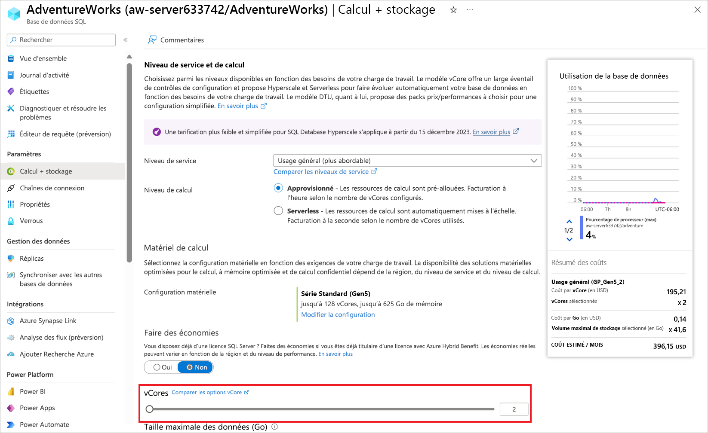This screenshot has width=708, height=433.
Task: Open the Niveau de service dropdown
Action: tap(407, 161)
